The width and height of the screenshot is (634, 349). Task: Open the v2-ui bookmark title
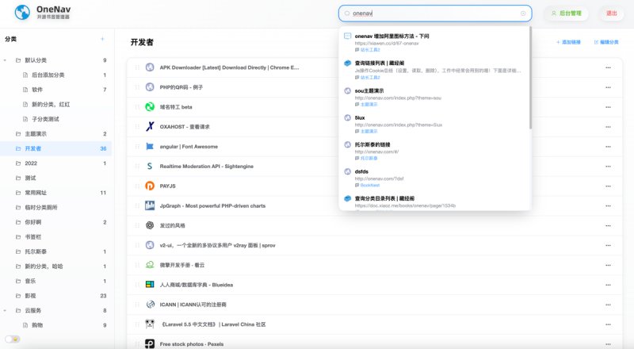(x=217, y=245)
